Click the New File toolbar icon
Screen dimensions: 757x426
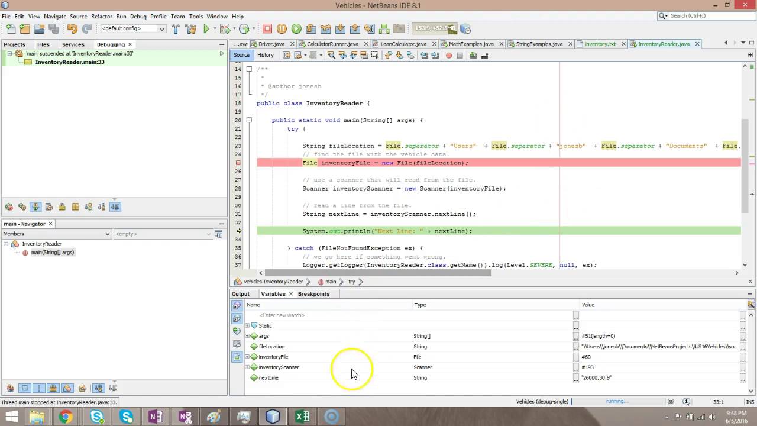10,28
